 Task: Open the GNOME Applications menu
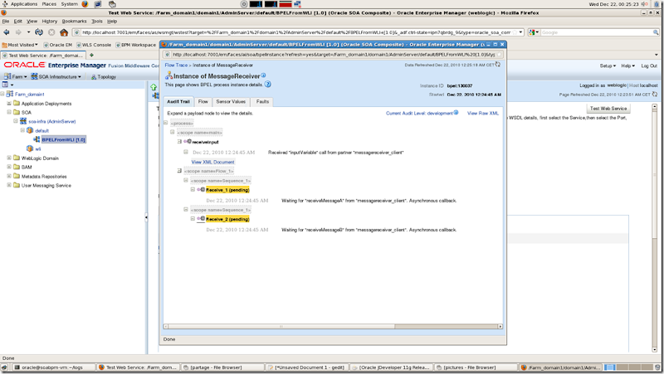tap(24, 4)
